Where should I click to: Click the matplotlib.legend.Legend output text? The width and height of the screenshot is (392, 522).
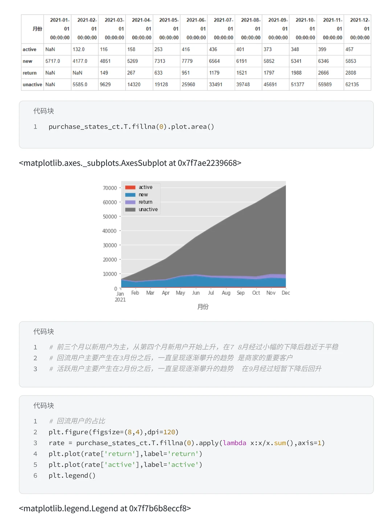click(105, 509)
